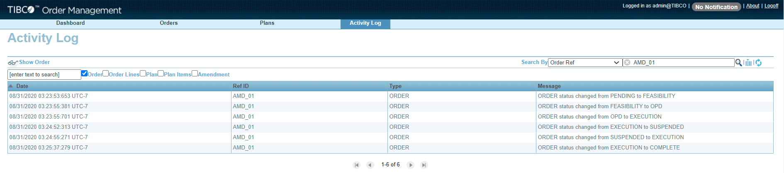Viewport: 784px width, 173px height.
Task: Click message EXECUTION to COMPLETE
Action: (609, 148)
